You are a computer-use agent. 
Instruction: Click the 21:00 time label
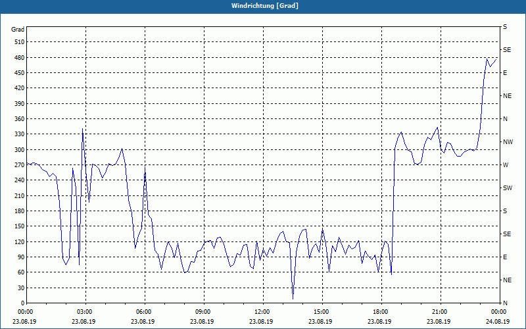439,311
